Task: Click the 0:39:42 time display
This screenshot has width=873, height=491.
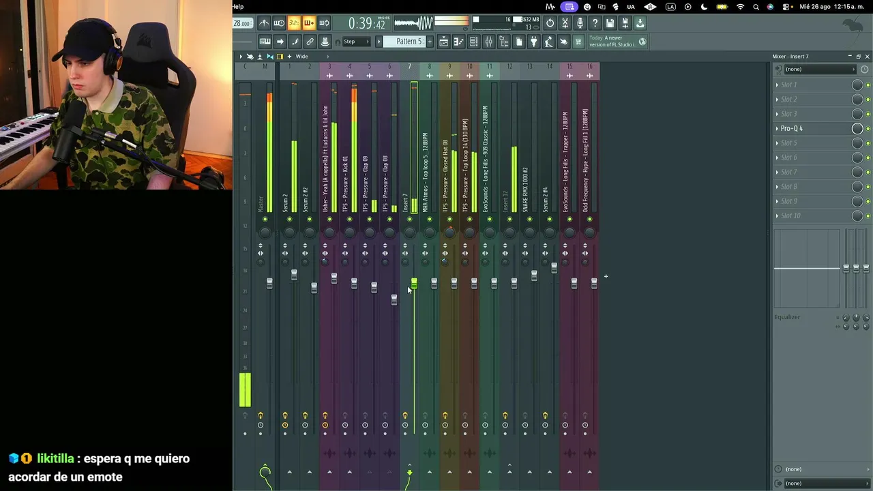Action: click(x=367, y=24)
